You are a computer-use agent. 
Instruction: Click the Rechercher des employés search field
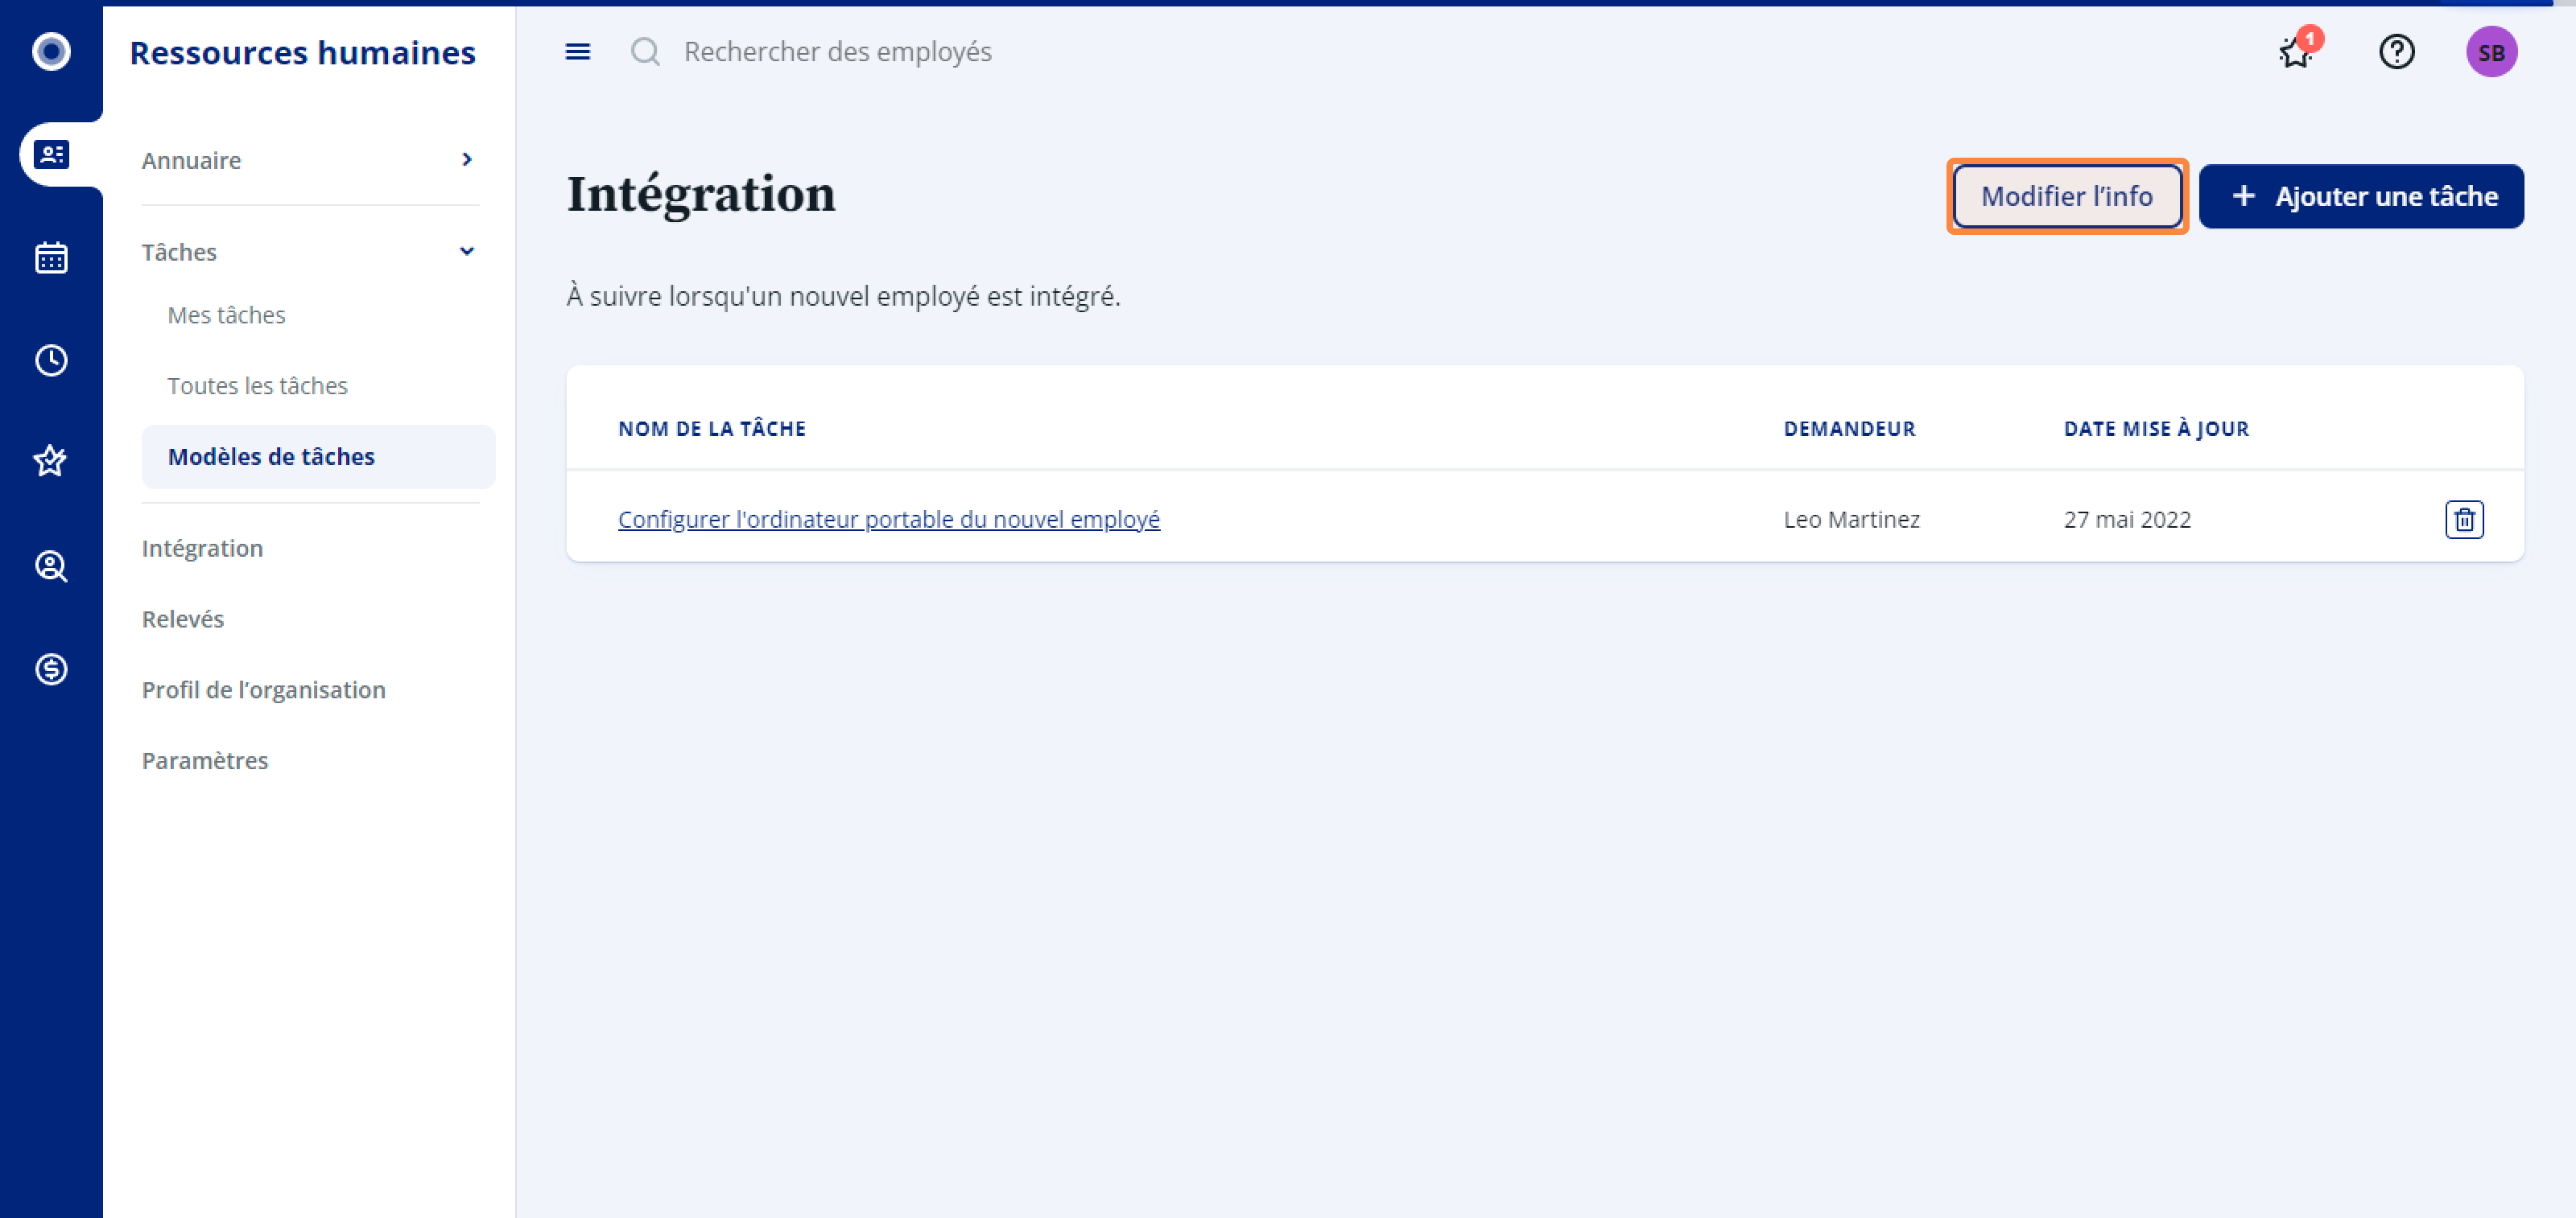tap(837, 52)
